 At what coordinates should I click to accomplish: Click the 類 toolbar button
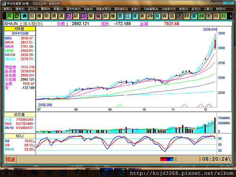[x=91, y=16]
